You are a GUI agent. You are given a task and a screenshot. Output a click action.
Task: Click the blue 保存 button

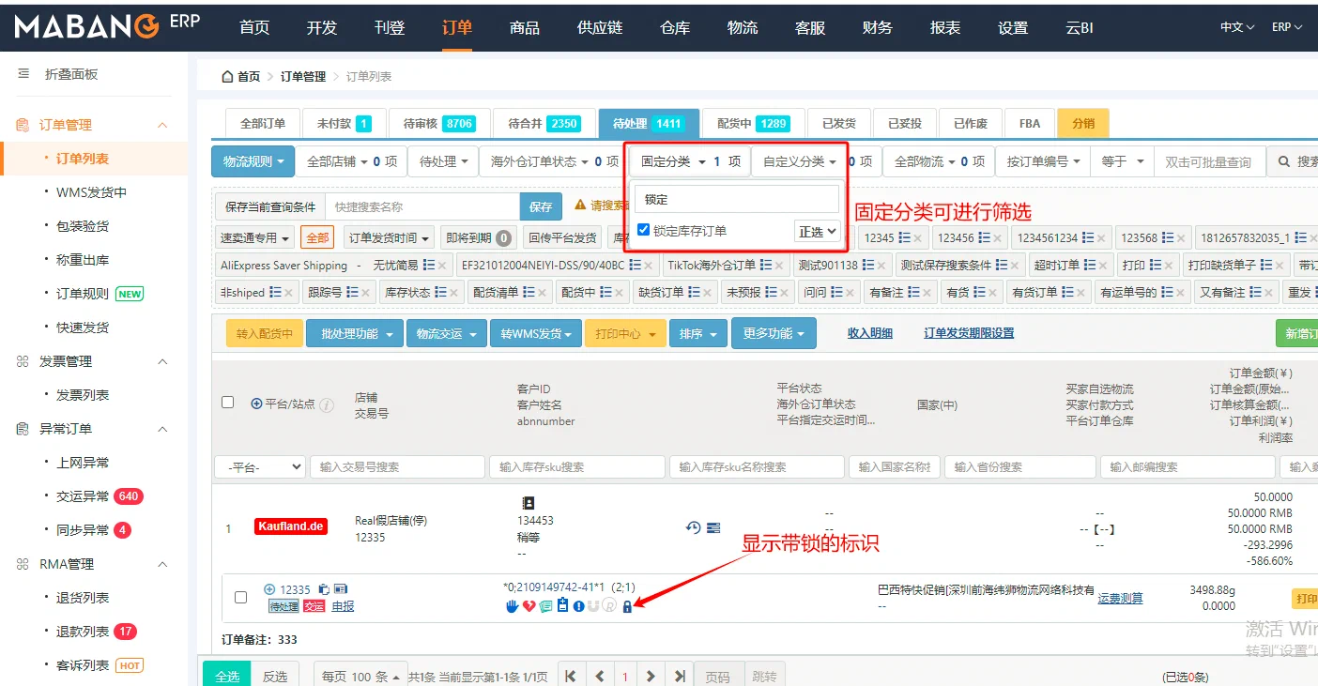[x=541, y=206]
